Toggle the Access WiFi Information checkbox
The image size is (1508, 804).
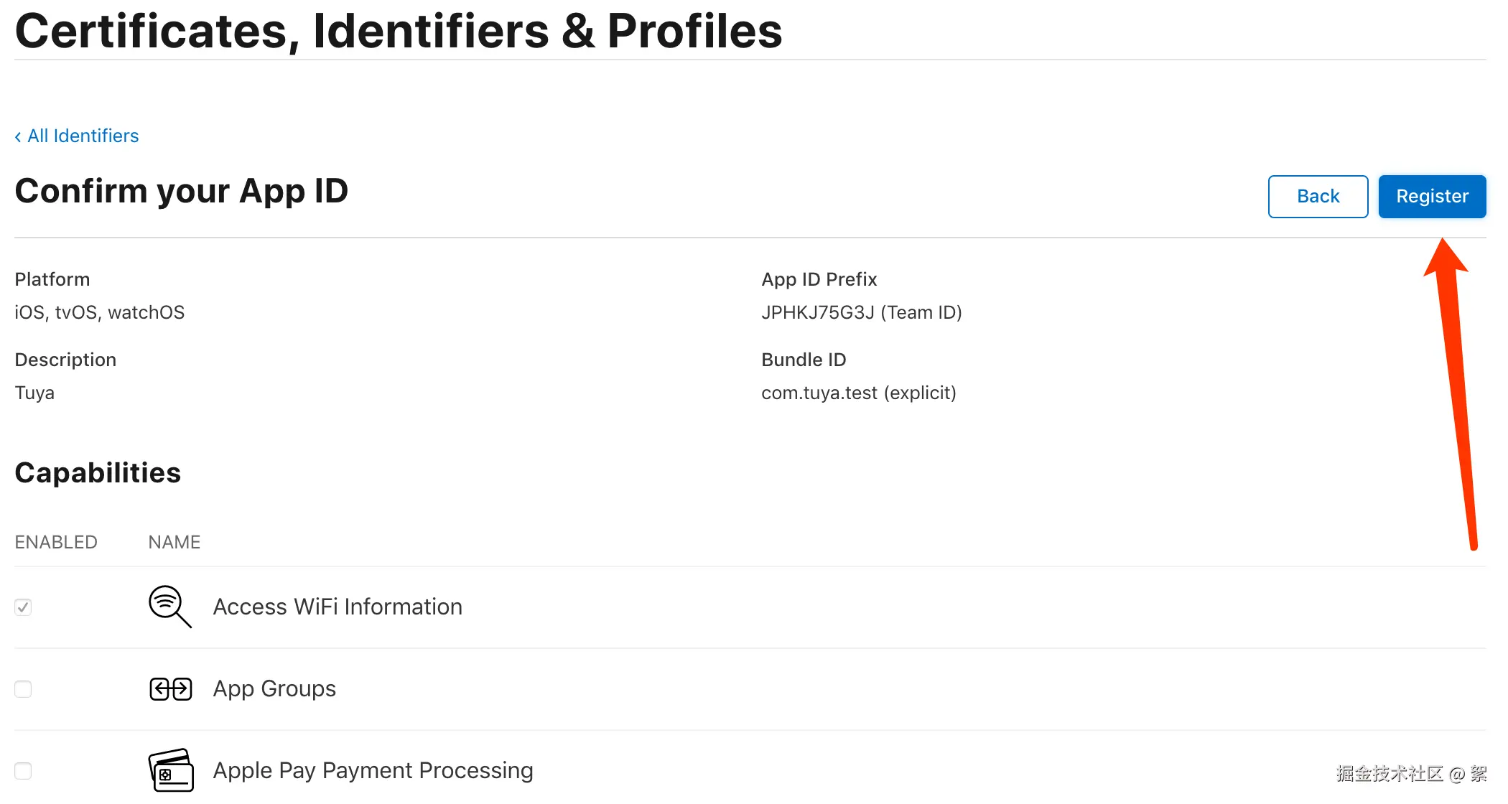(23, 607)
